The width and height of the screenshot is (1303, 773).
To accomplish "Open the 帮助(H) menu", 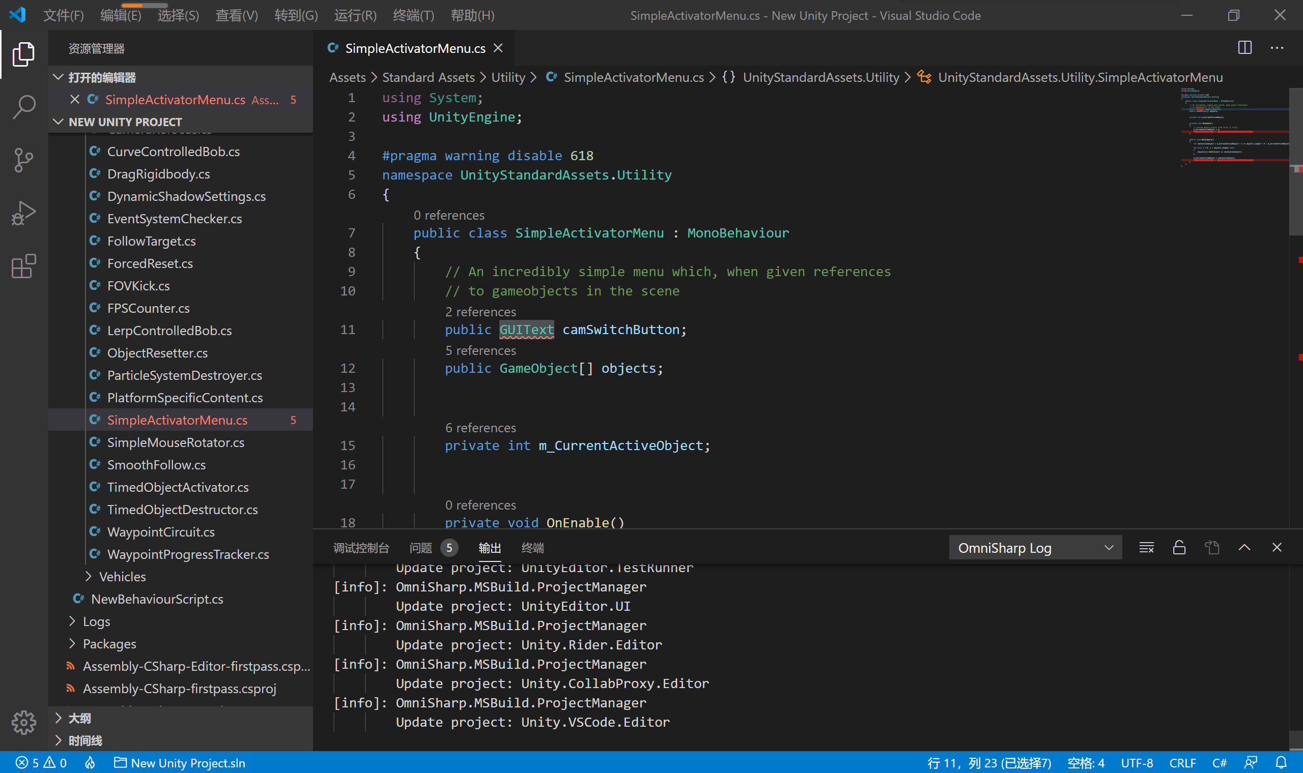I will 472,15.
